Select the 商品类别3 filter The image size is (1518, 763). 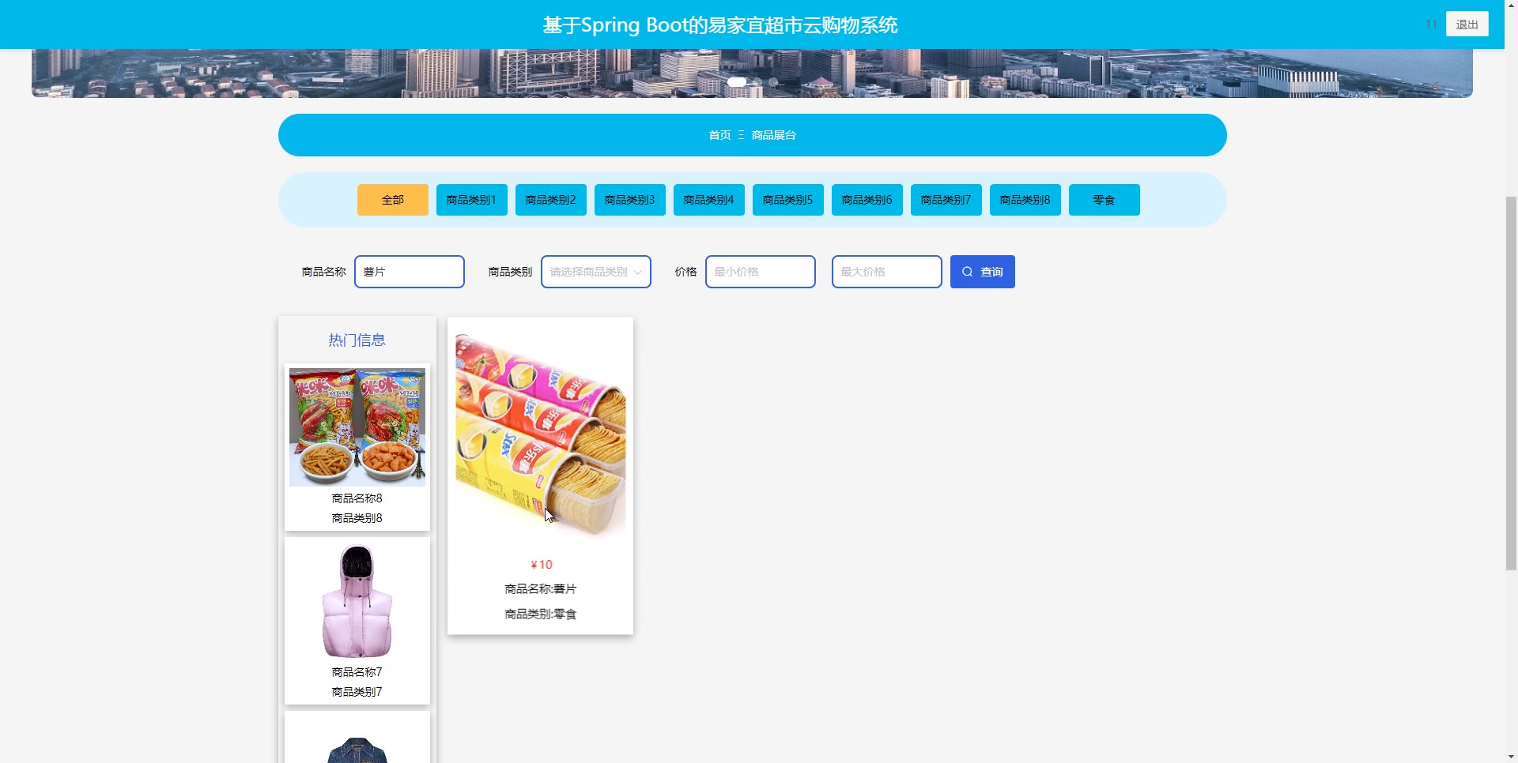[630, 200]
